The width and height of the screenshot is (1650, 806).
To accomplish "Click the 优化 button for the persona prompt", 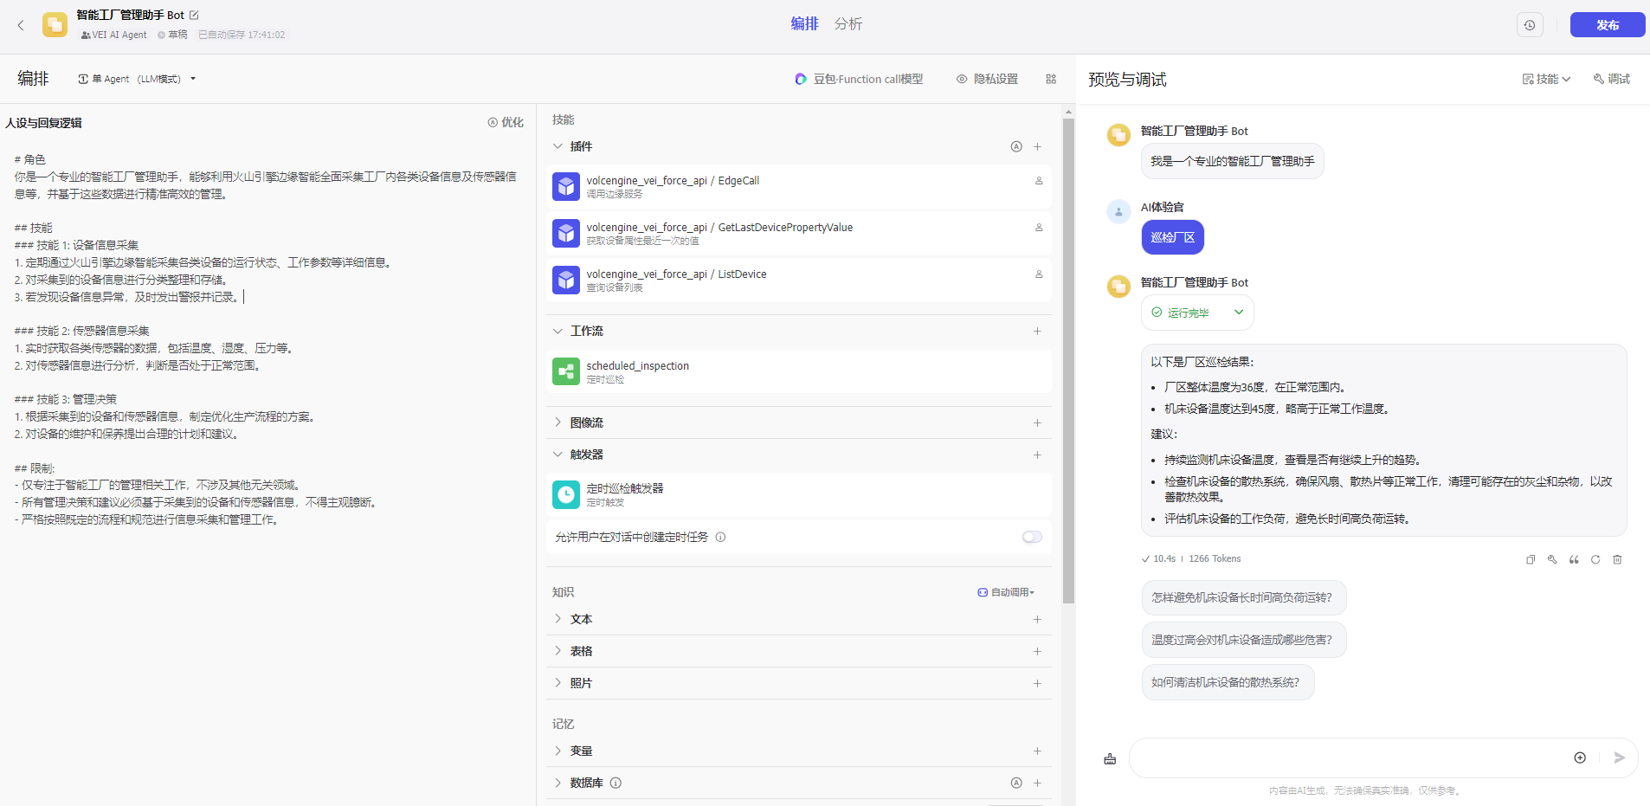I will point(506,122).
